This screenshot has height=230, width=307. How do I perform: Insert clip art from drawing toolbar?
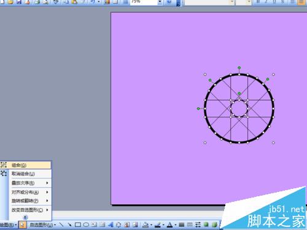127,225
